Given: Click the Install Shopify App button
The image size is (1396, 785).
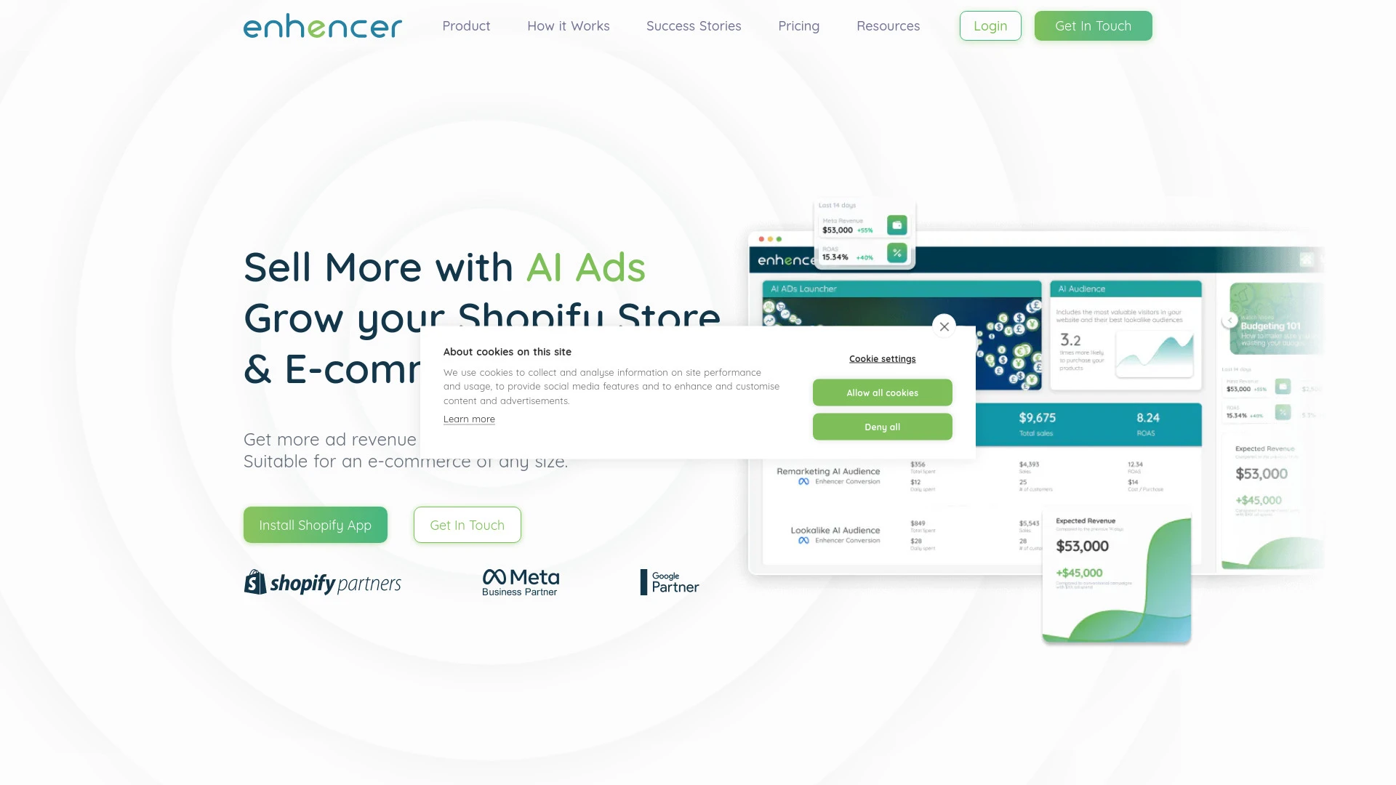Looking at the screenshot, I should 315,524.
